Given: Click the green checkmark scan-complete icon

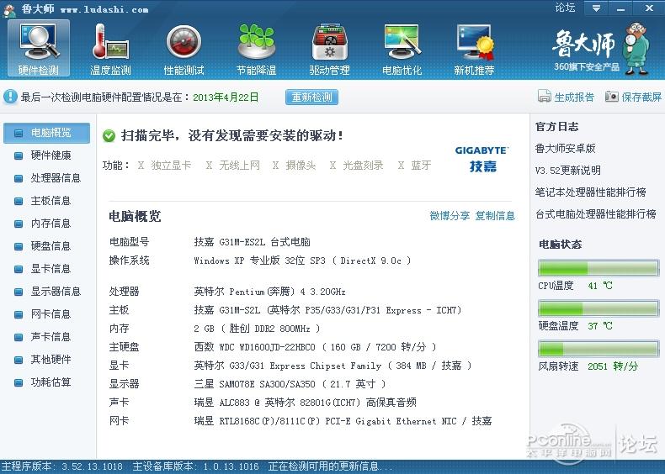Looking at the screenshot, I should click(x=109, y=136).
